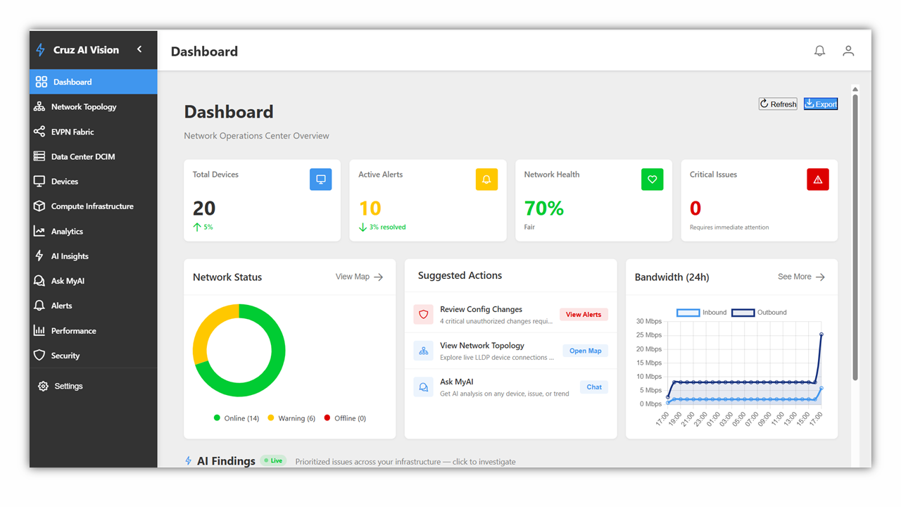Click the Compute Infrastructure sidebar icon

40,206
